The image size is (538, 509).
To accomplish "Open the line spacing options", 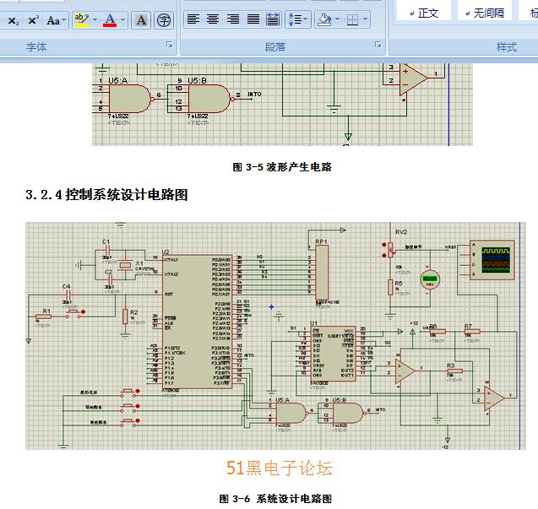I will coord(297,19).
